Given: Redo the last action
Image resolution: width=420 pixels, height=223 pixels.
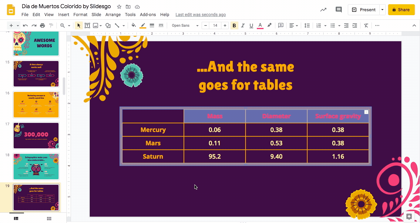Looking at the screenshot, I should click(34, 25).
